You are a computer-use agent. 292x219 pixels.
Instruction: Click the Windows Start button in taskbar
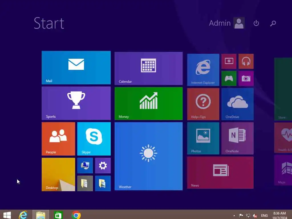[7, 215]
